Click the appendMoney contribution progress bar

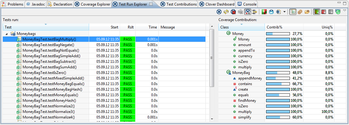point(278,78)
